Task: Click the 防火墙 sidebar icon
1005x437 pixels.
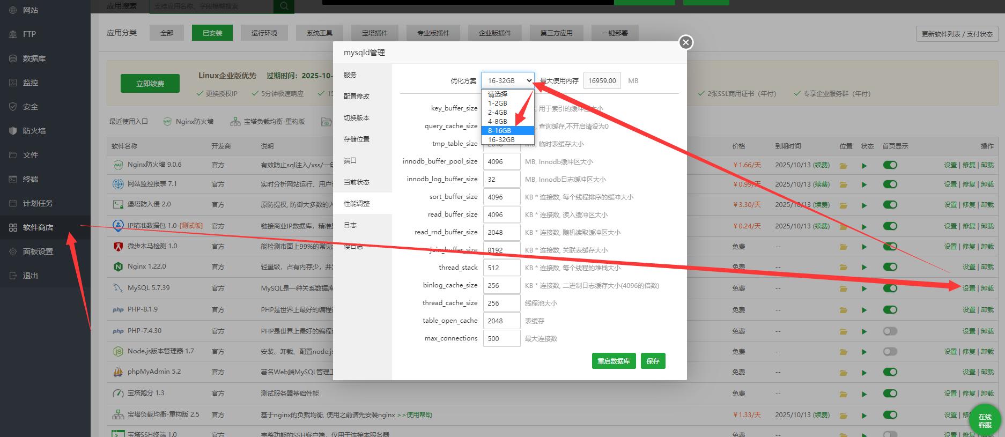Action: [x=13, y=131]
